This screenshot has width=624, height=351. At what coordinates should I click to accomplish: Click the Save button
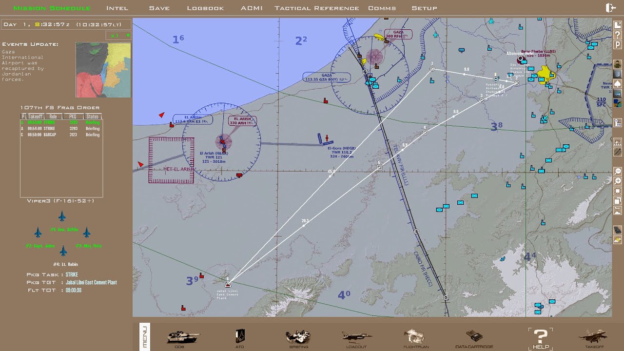(159, 8)
